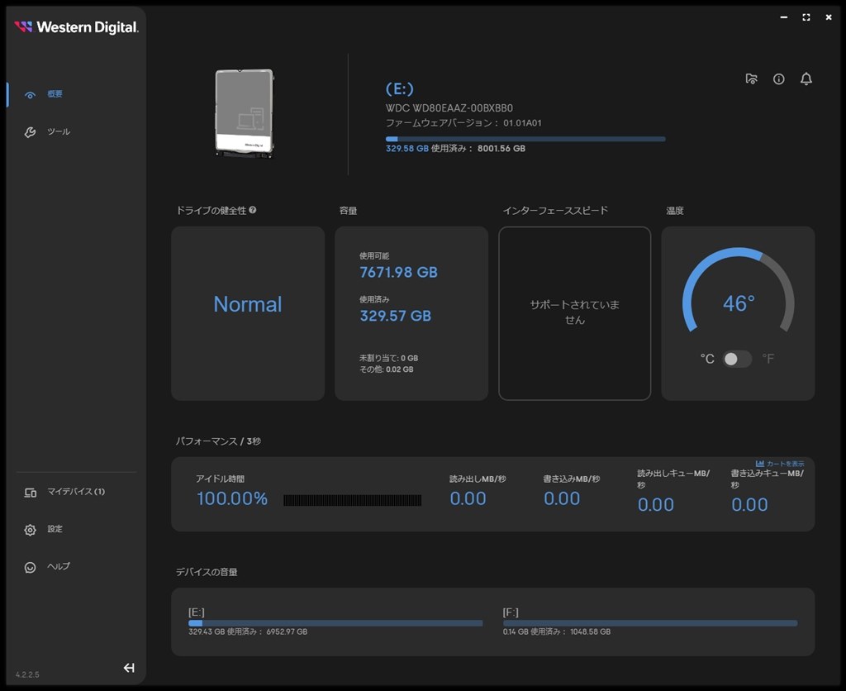Show drive details via info icon
846x691 pixels.
(778, 79)
